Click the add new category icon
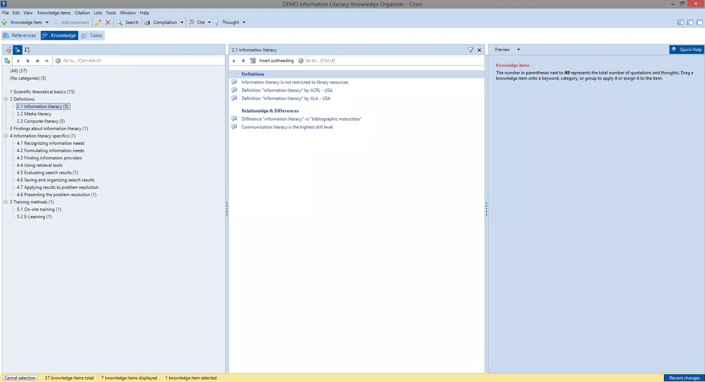Viewport: 705px width, 382px height. pos(7,61)
